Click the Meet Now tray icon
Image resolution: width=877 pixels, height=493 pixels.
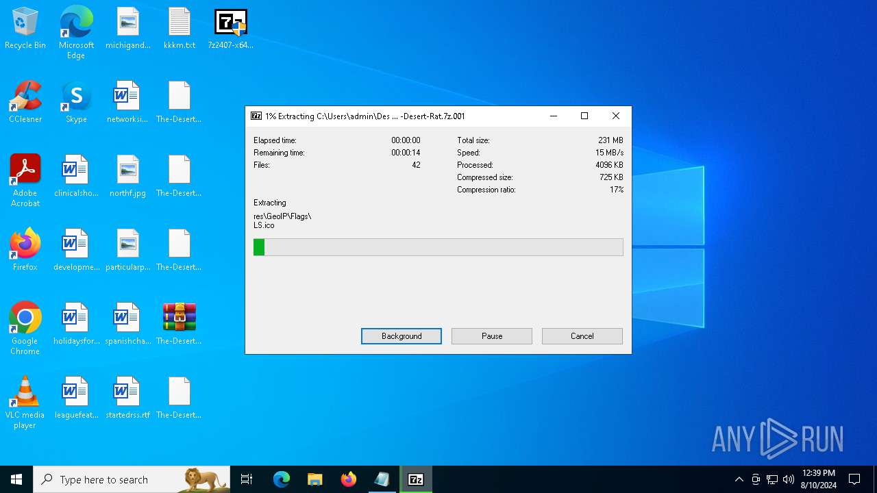click(x=756, y=479)
